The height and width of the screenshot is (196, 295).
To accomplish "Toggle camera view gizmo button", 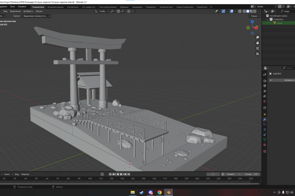I will (258, 49).
